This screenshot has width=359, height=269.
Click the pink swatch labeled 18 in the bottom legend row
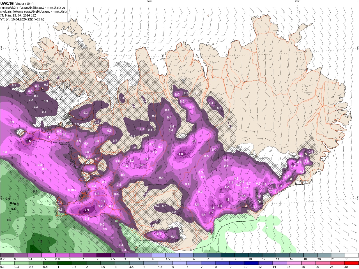pos(308,263)
